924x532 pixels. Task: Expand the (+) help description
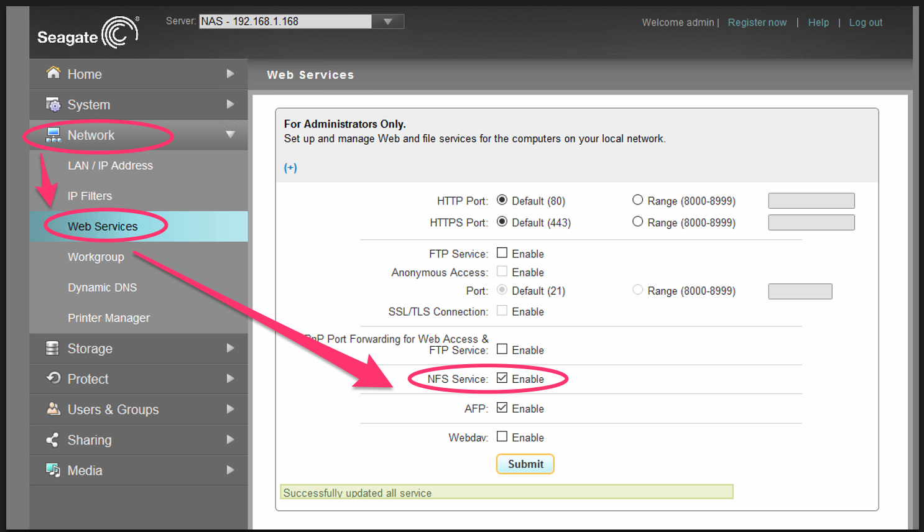point(290,168)
